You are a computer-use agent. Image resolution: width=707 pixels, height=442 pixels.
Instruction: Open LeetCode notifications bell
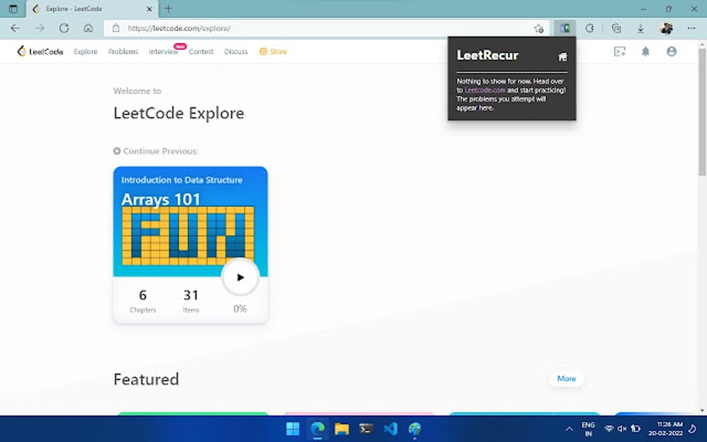point(646,52)
